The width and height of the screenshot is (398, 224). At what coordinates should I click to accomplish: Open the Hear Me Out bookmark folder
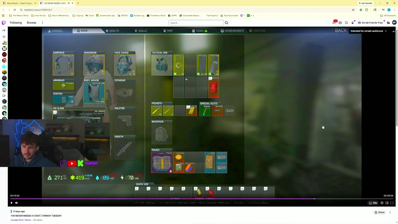tap(39, 16)
